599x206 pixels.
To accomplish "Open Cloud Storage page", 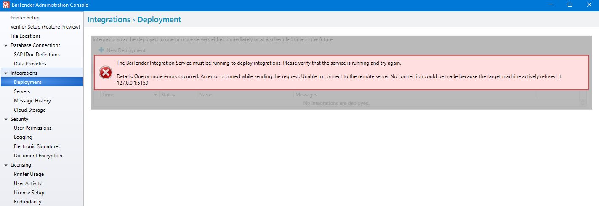I will point(29,110).
